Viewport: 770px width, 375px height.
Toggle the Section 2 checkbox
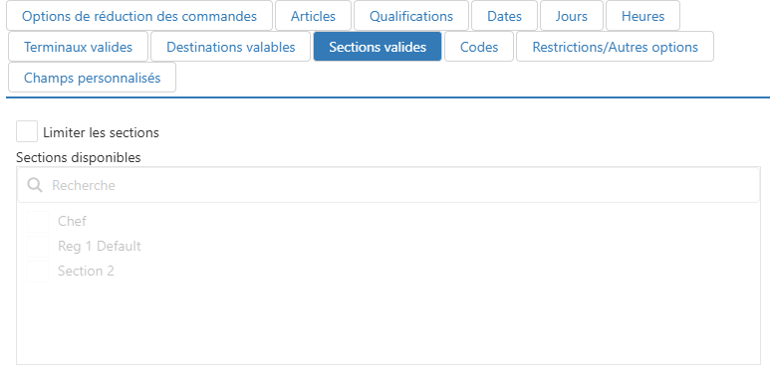(x=38, y=272)
